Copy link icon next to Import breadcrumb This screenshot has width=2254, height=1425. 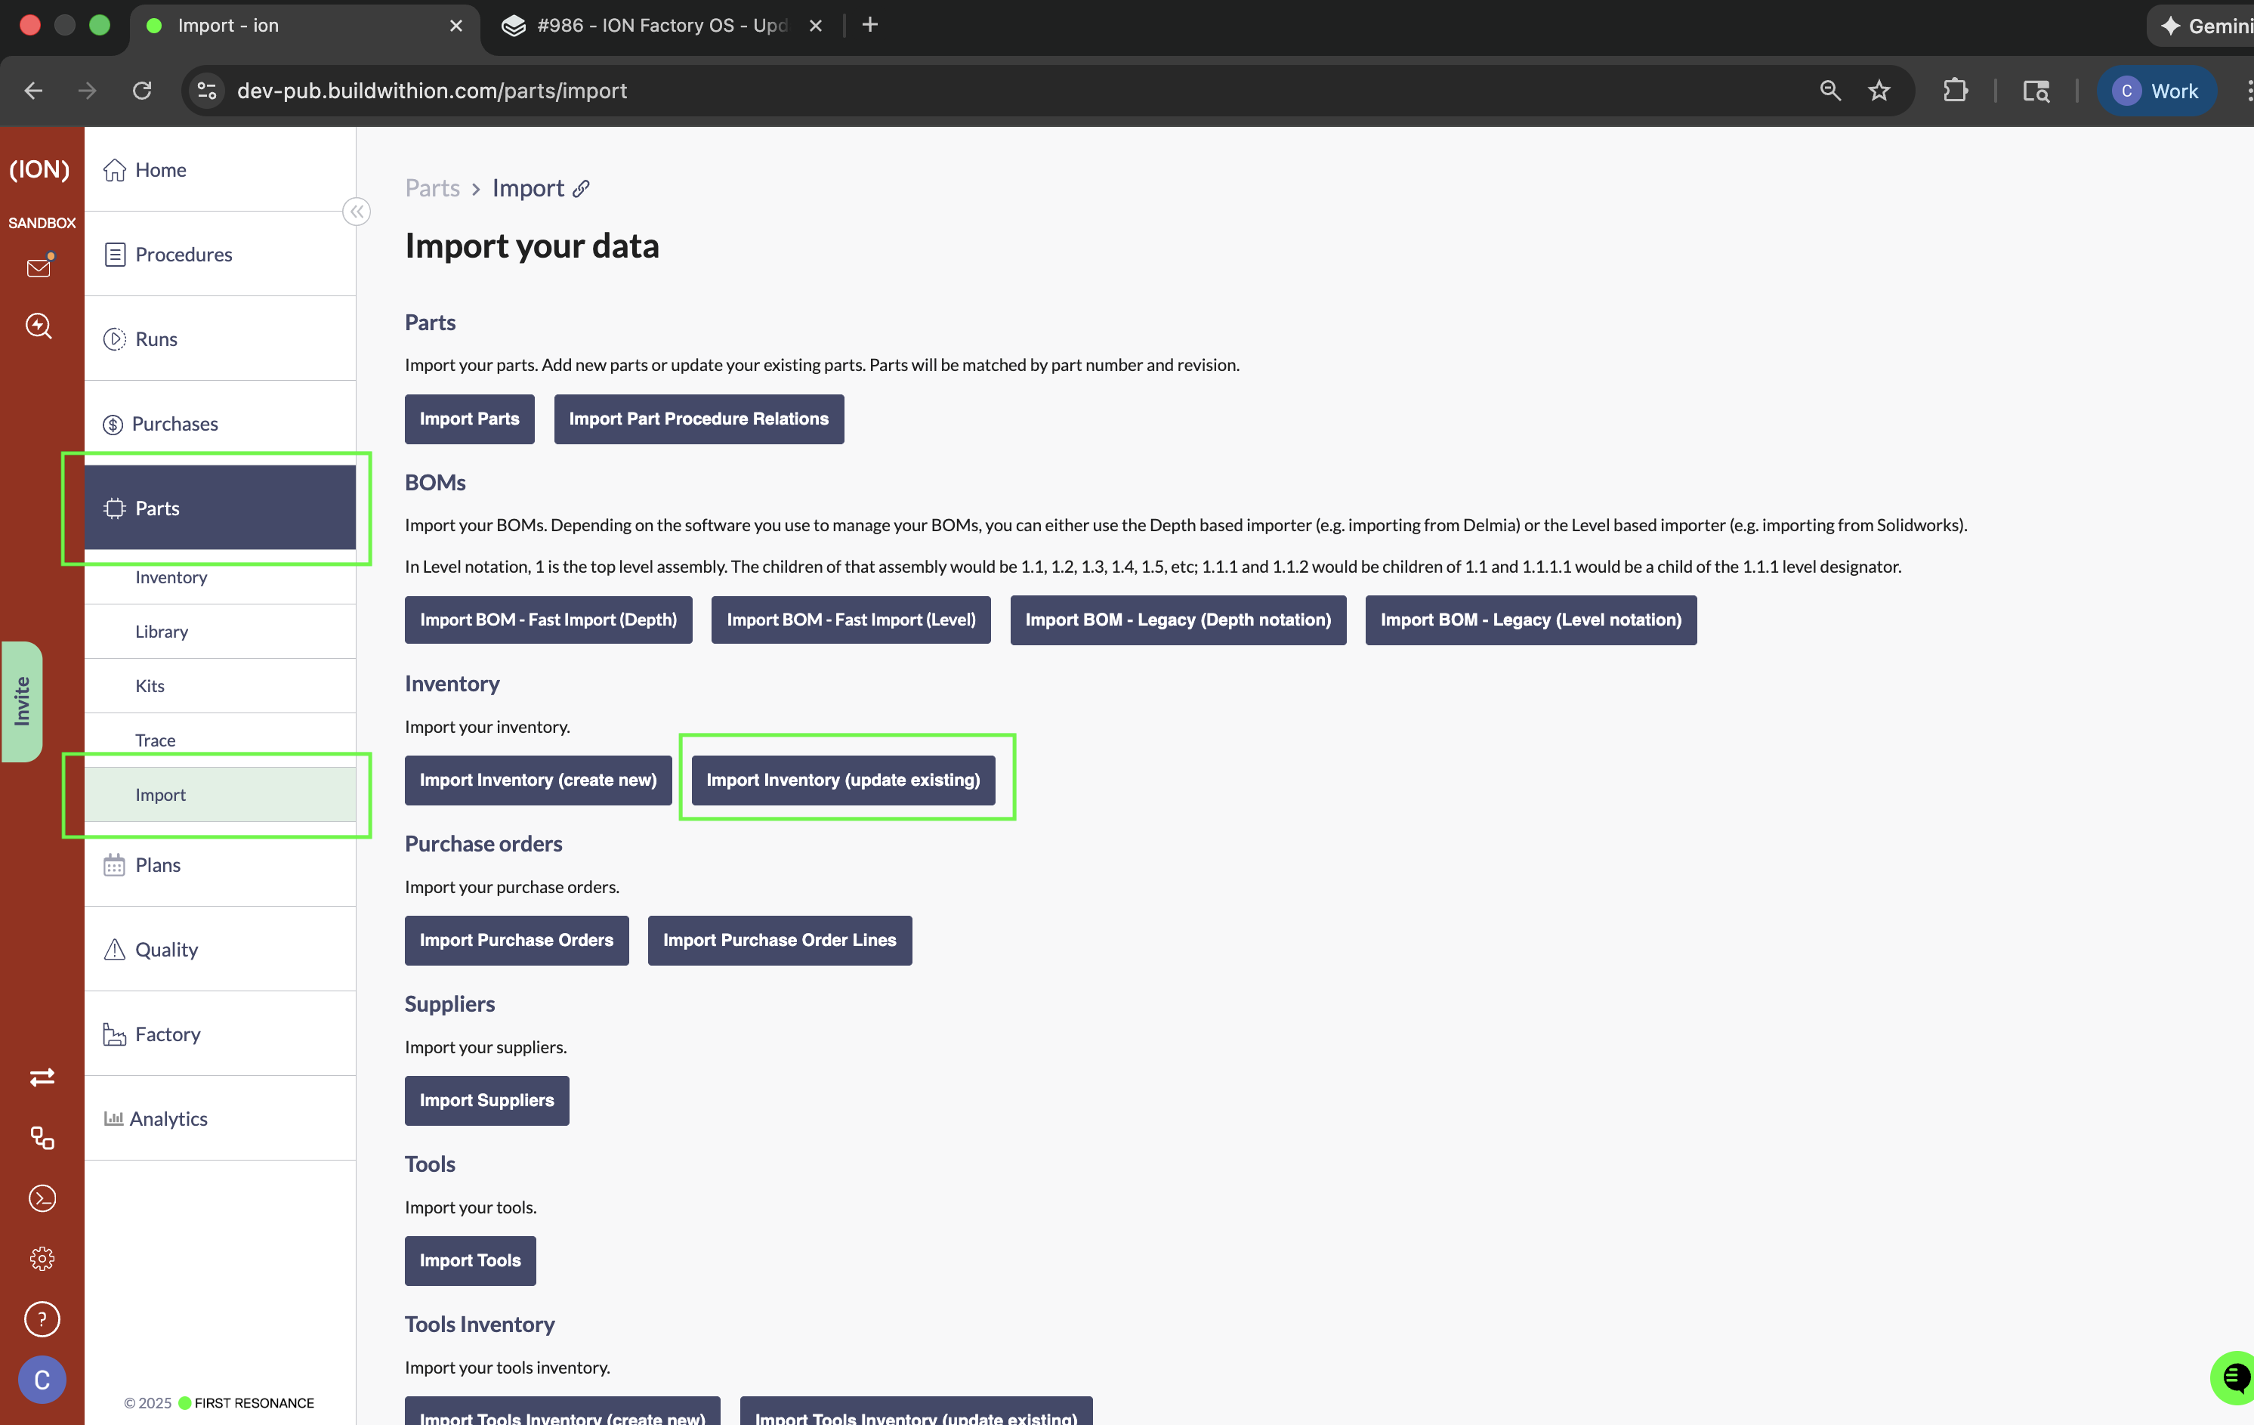click(582, 188)
